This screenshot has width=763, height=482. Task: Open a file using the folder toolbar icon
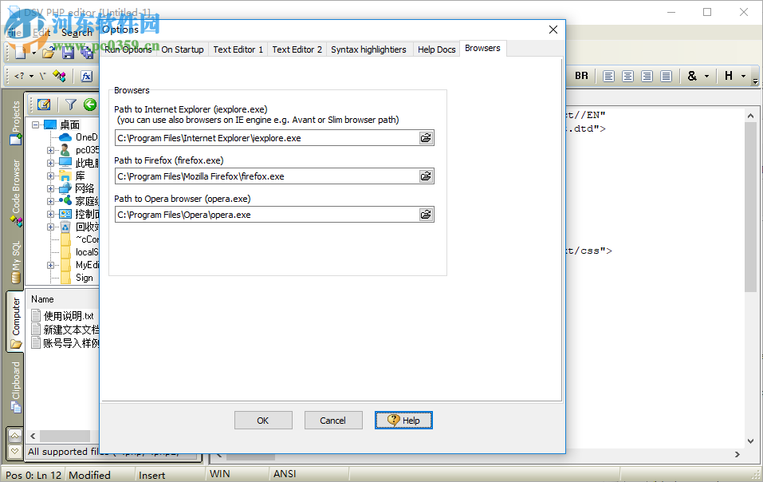click(48, 52)
